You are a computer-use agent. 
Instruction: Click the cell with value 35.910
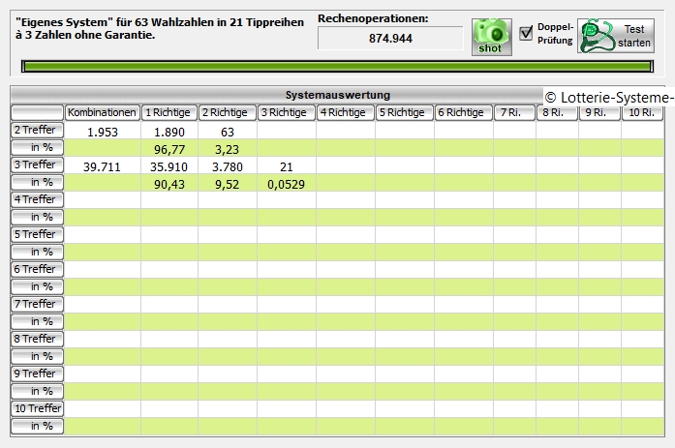point(169,166)
